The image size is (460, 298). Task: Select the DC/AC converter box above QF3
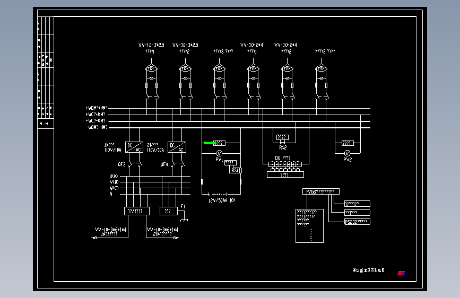pos(134,147)
